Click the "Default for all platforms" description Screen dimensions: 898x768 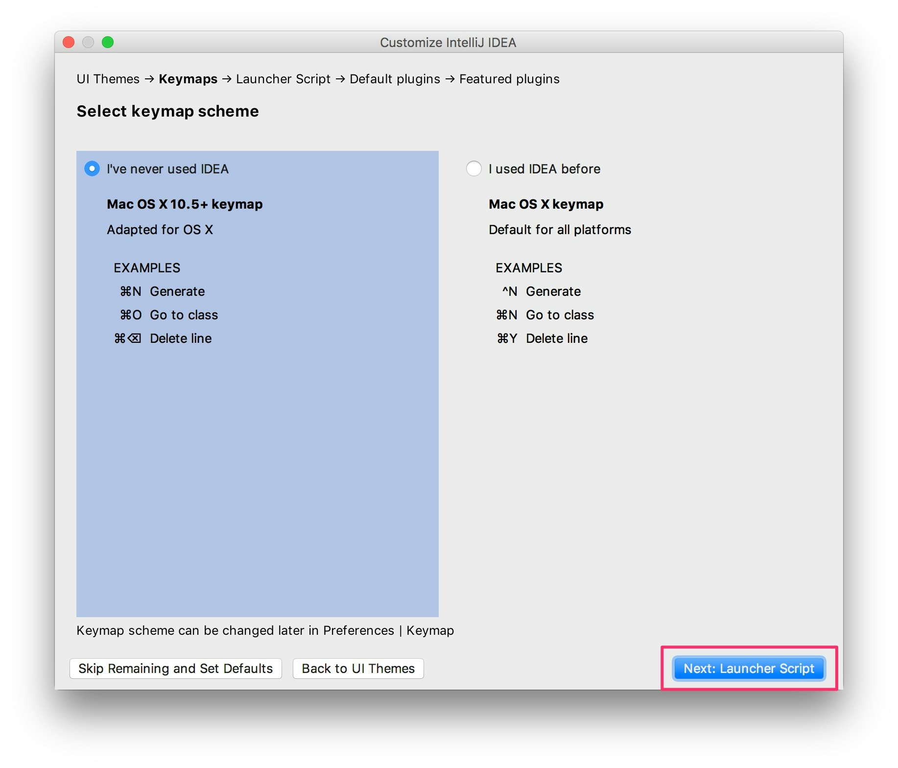[560, 229]
